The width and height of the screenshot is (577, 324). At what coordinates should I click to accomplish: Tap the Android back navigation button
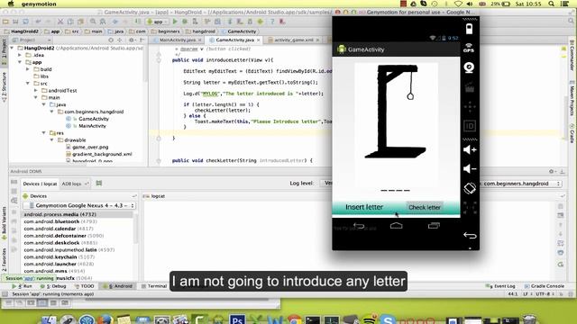[x=359, y=226]
